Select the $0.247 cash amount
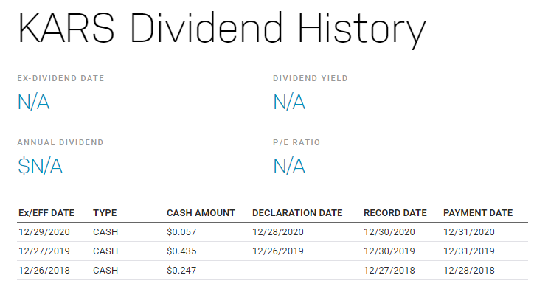548x289 pixels. pyautogui.click(x=181, y=271)
